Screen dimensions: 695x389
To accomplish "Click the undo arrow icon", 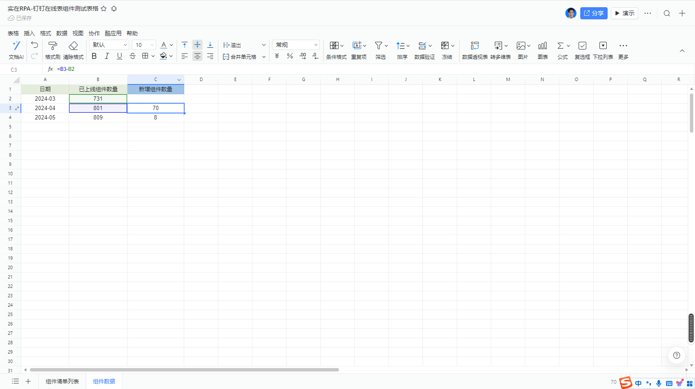I will click(35, 45).
